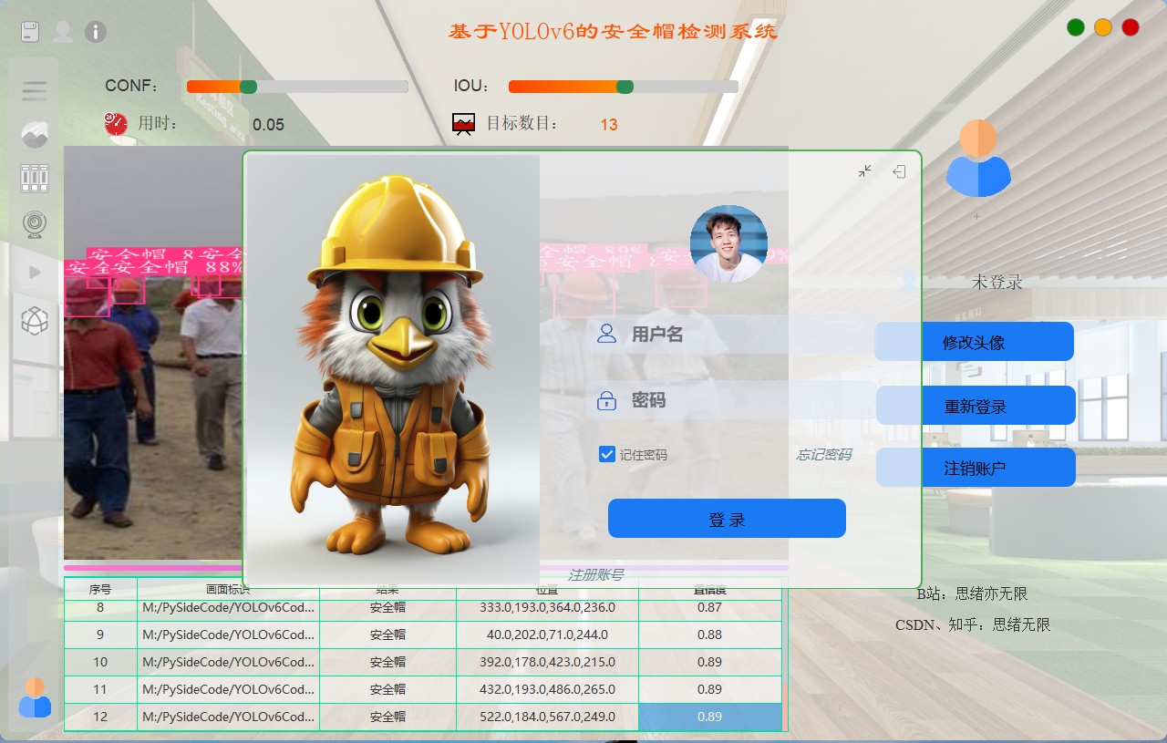Image resolution: width=1167 pixels, height=743 pixels.
Task: Click the orange circle window button
Action: pyautogui.click(x=1103, y=27)
